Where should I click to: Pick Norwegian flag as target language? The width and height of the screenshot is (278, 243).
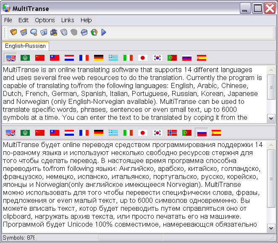[x=172, y=133]
